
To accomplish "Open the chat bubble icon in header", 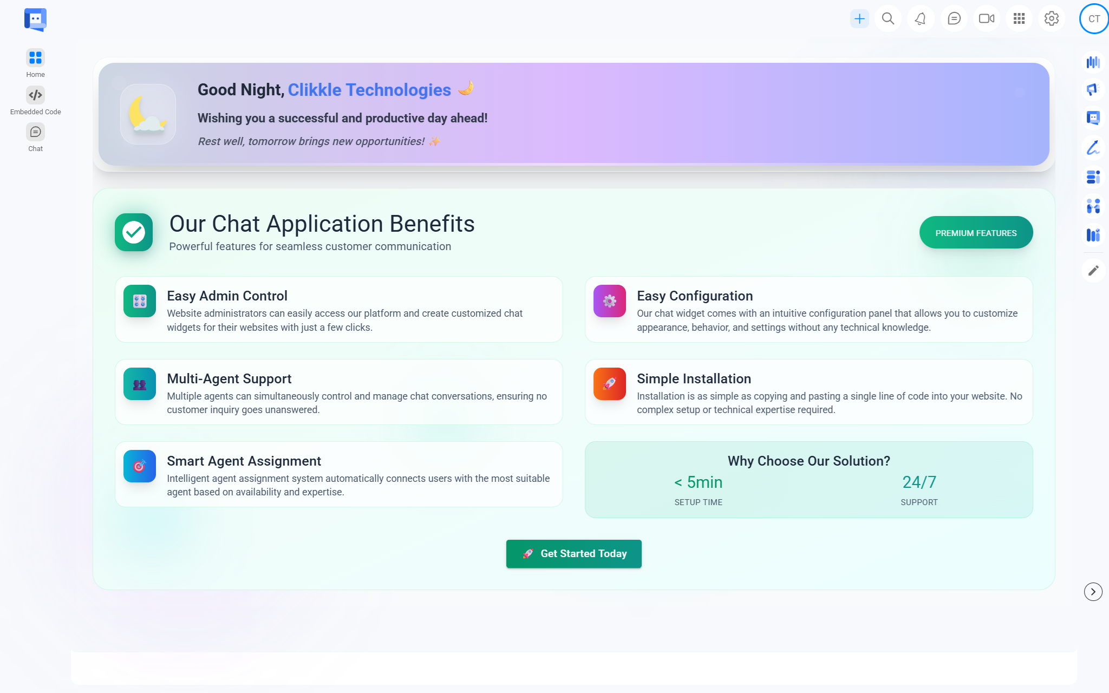I will 954,19.
